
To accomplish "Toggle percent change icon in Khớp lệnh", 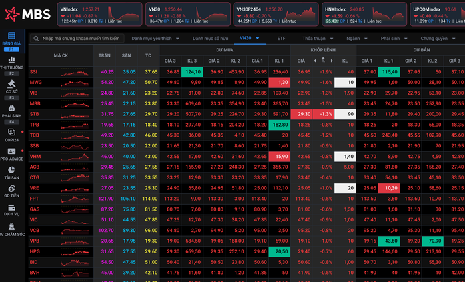I will (323, 61).
